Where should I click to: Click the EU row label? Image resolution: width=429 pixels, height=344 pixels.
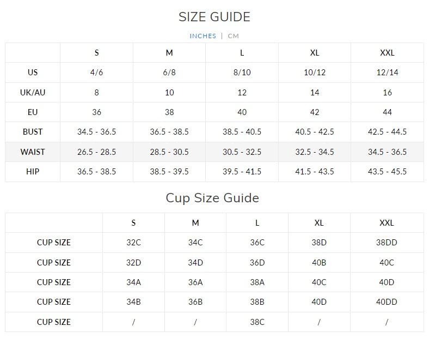pos(32,112)
